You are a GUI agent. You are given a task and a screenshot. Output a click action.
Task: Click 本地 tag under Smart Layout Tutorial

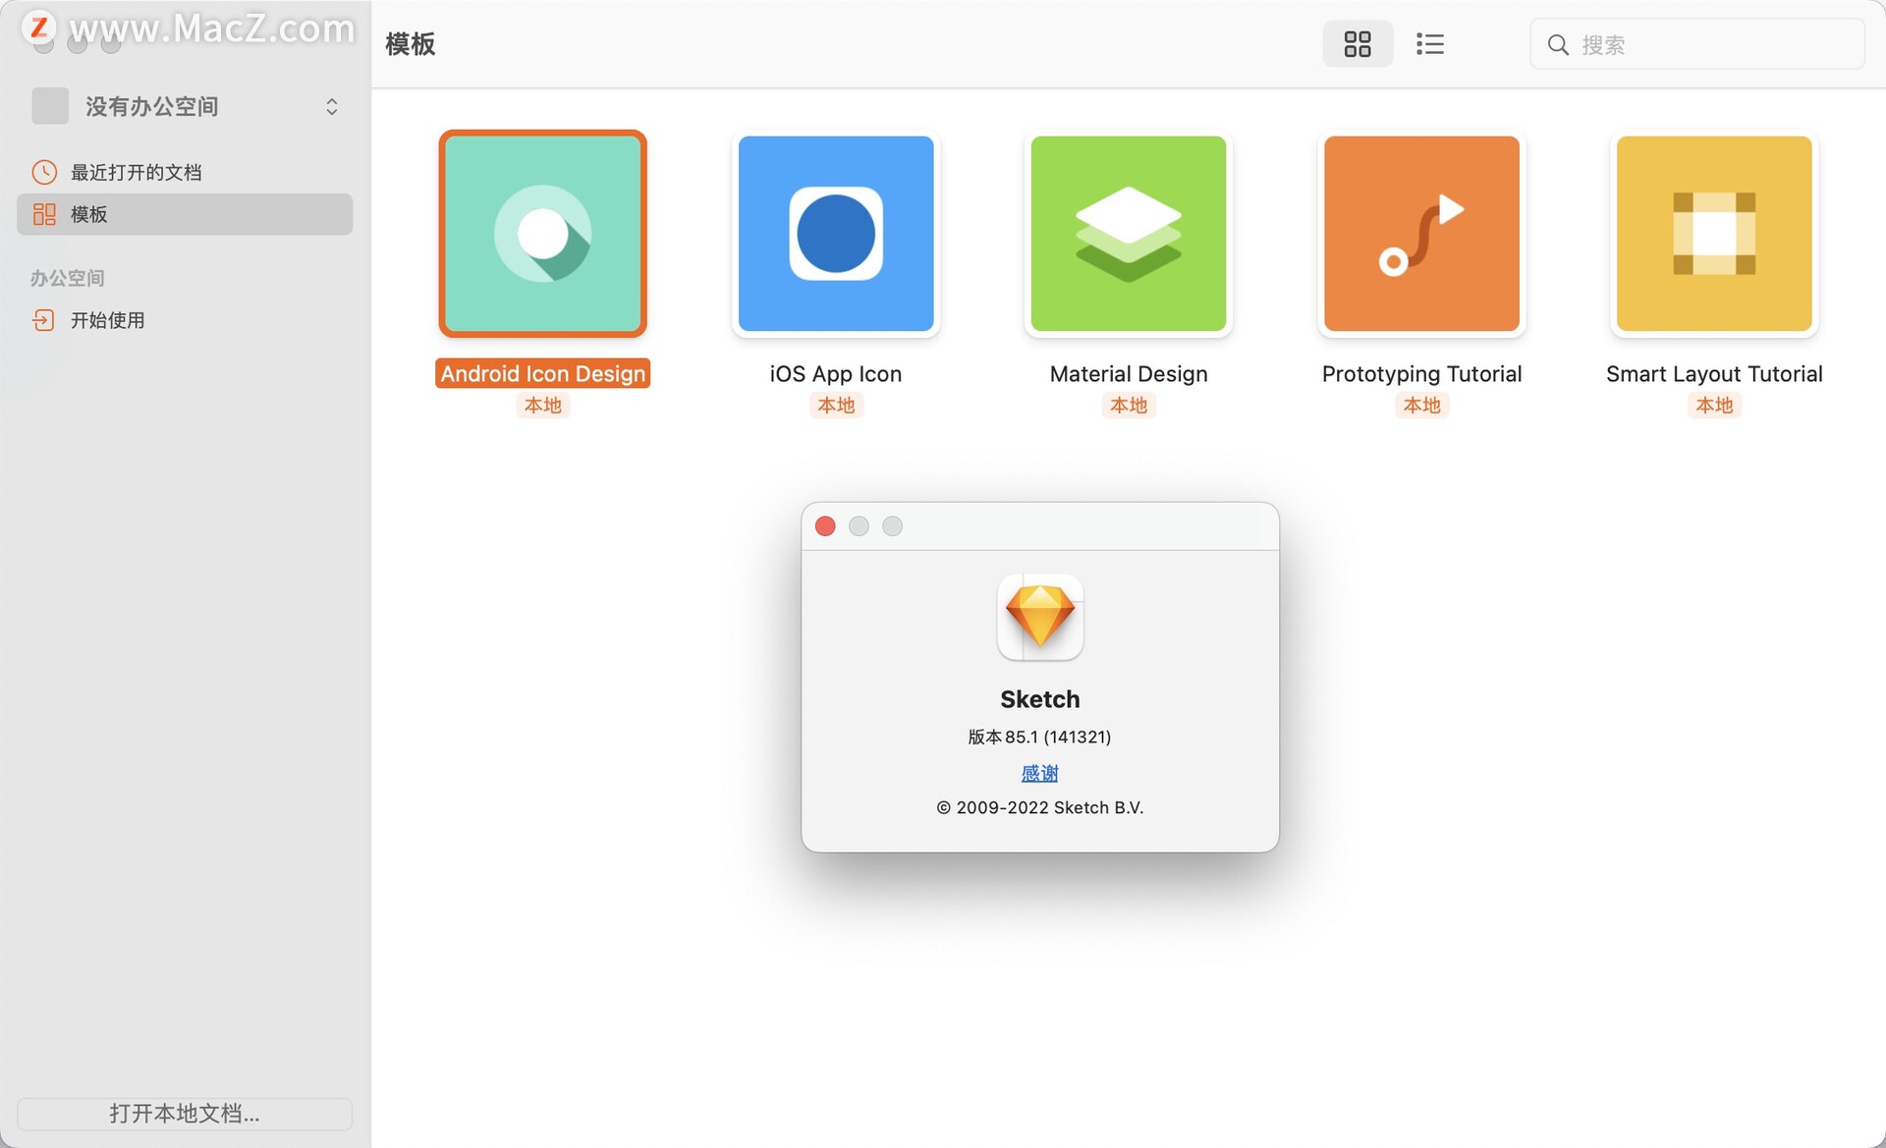pyautogui.click(x=1714, y=405)
